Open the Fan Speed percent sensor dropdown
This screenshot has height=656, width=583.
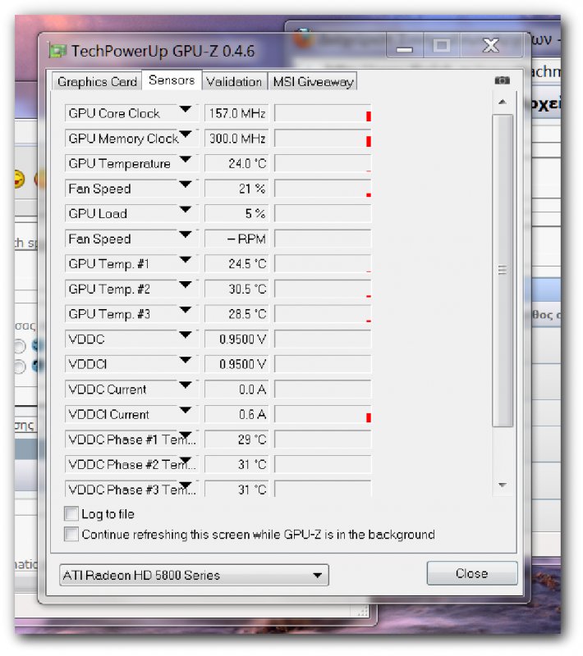pos(185,184)
